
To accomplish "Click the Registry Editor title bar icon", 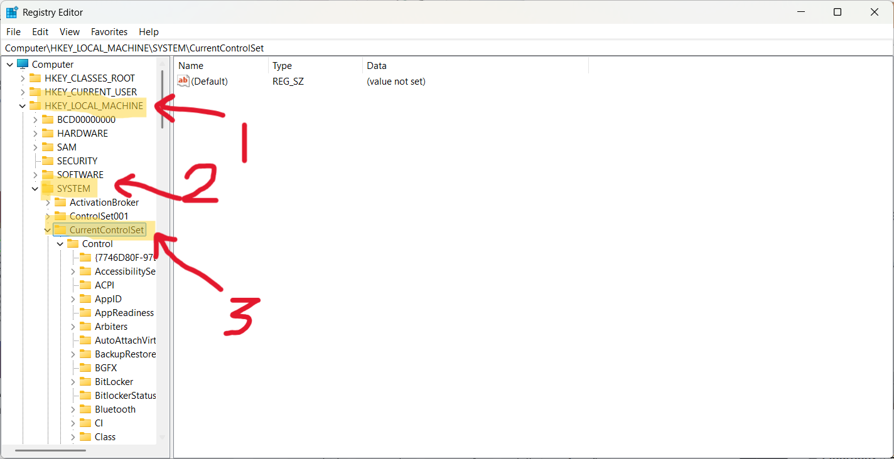I will [x=12, y=12].
